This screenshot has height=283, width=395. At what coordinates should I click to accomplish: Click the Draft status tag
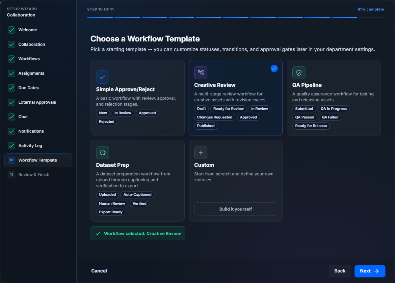click(201, 109)
